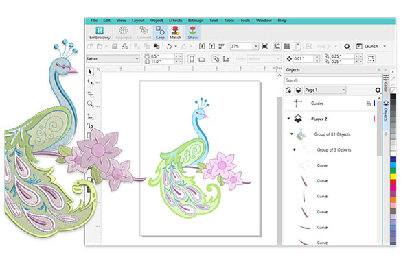412x266 pixels.
Task: Collapse the Group of 81 Objects arrow
Action: click(x=292, y=134)
